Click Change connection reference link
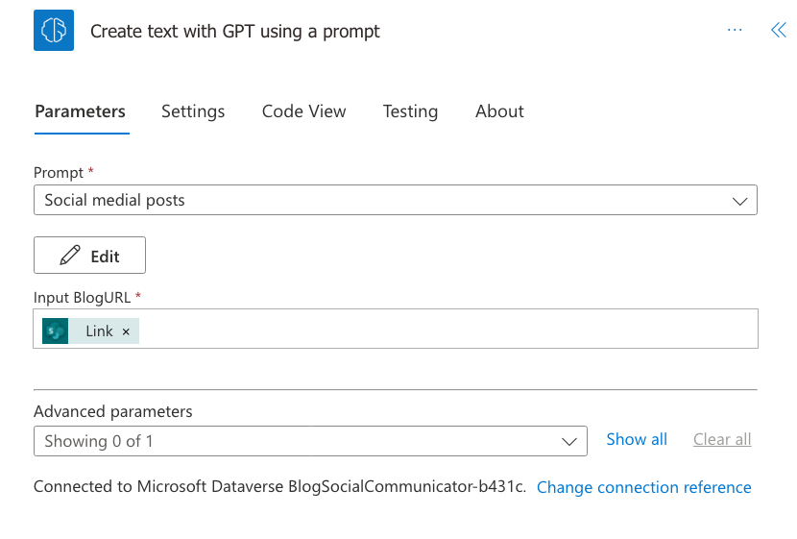 [643, 487]
